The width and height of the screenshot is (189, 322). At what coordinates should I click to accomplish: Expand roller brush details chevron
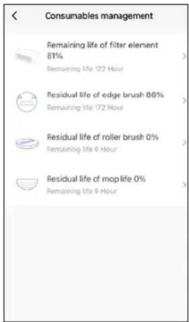pos(184,143)
